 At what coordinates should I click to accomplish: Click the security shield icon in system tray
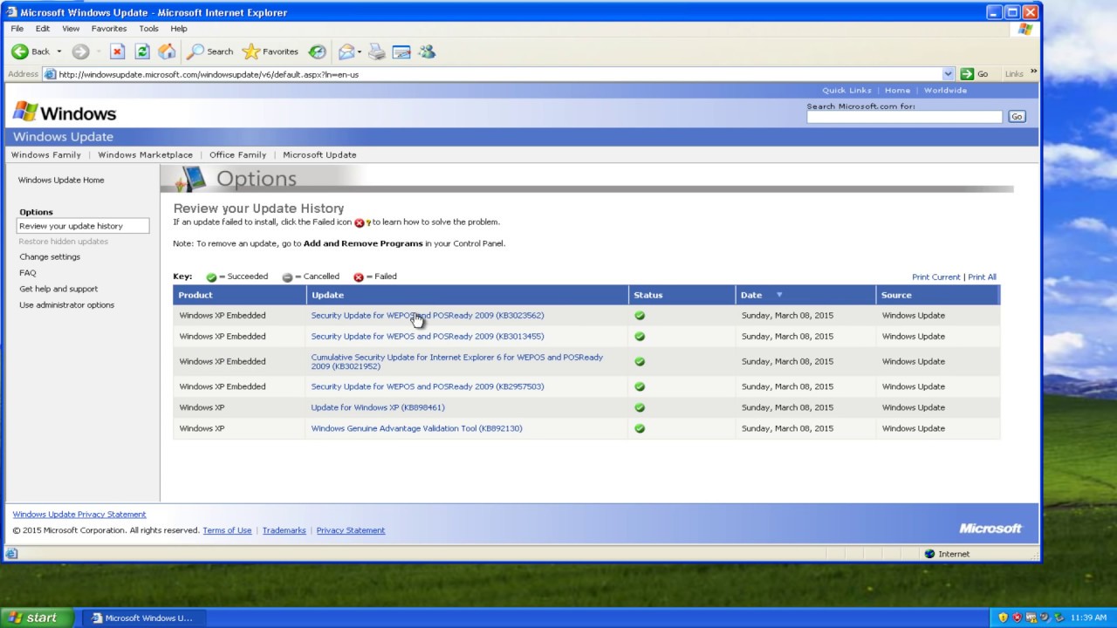tap(1003, 618)
